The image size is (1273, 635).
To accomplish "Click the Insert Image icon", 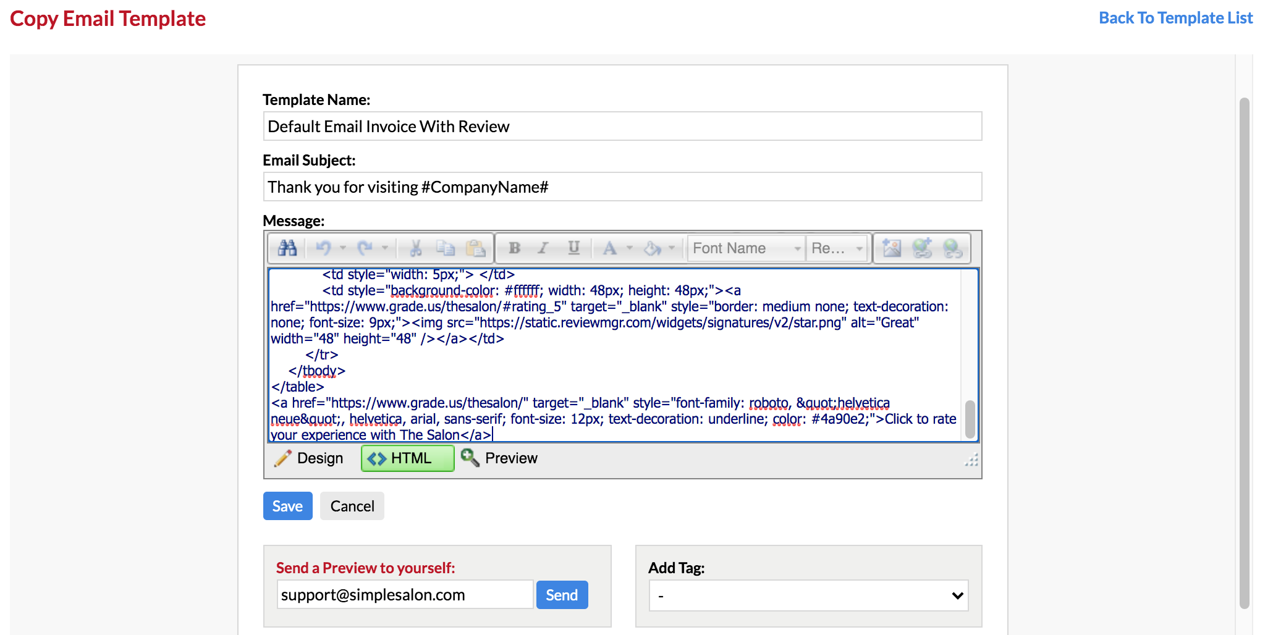I will tap(892, 248).
